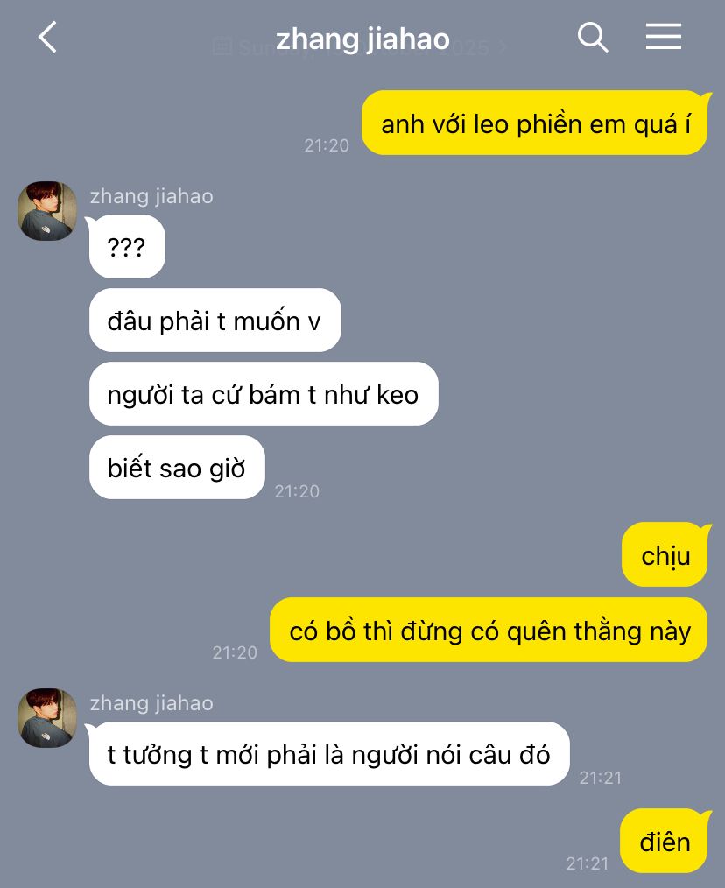Tap zhang jiahao's lower profile avatar
Screen dimensions: 725x888
click(x=47, y=717)
